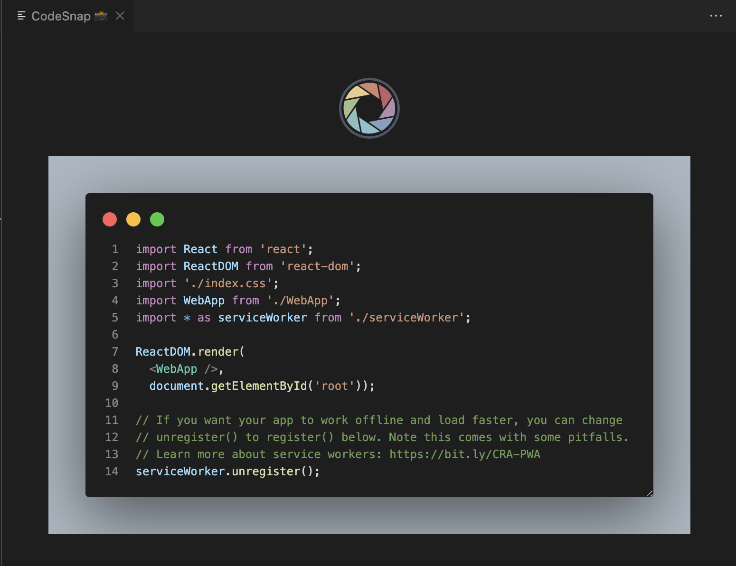Click 'React' identifier on line 1
Screen dimensions: 736x566
(200, 249)
